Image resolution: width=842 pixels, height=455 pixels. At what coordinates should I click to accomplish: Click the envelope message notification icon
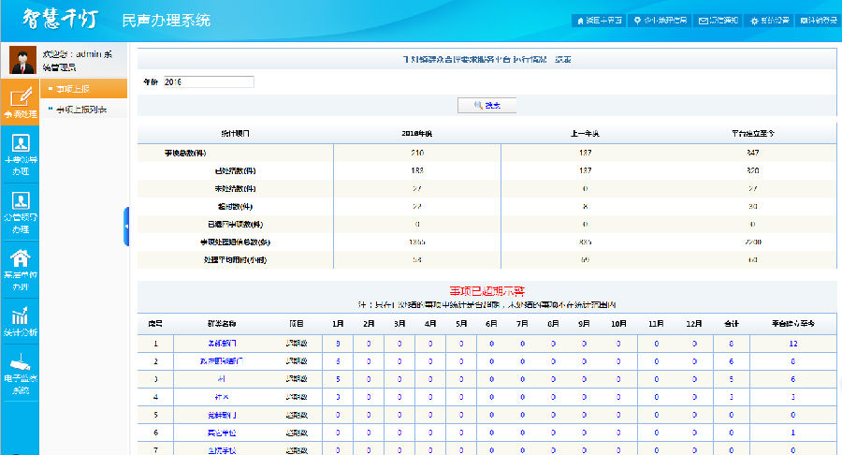point(703,21)
